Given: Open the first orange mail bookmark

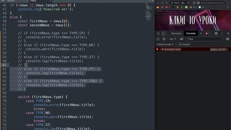Looking at the screenshot, I should pos(158,7).
